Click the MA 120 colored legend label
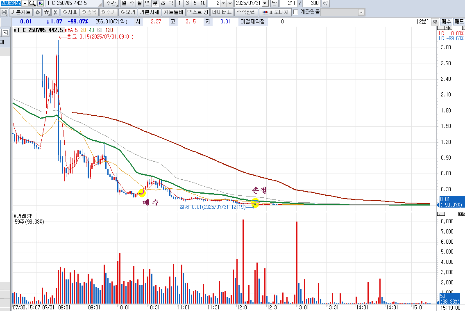This screenshot has height=311, width=465. [x=109, y=30]
